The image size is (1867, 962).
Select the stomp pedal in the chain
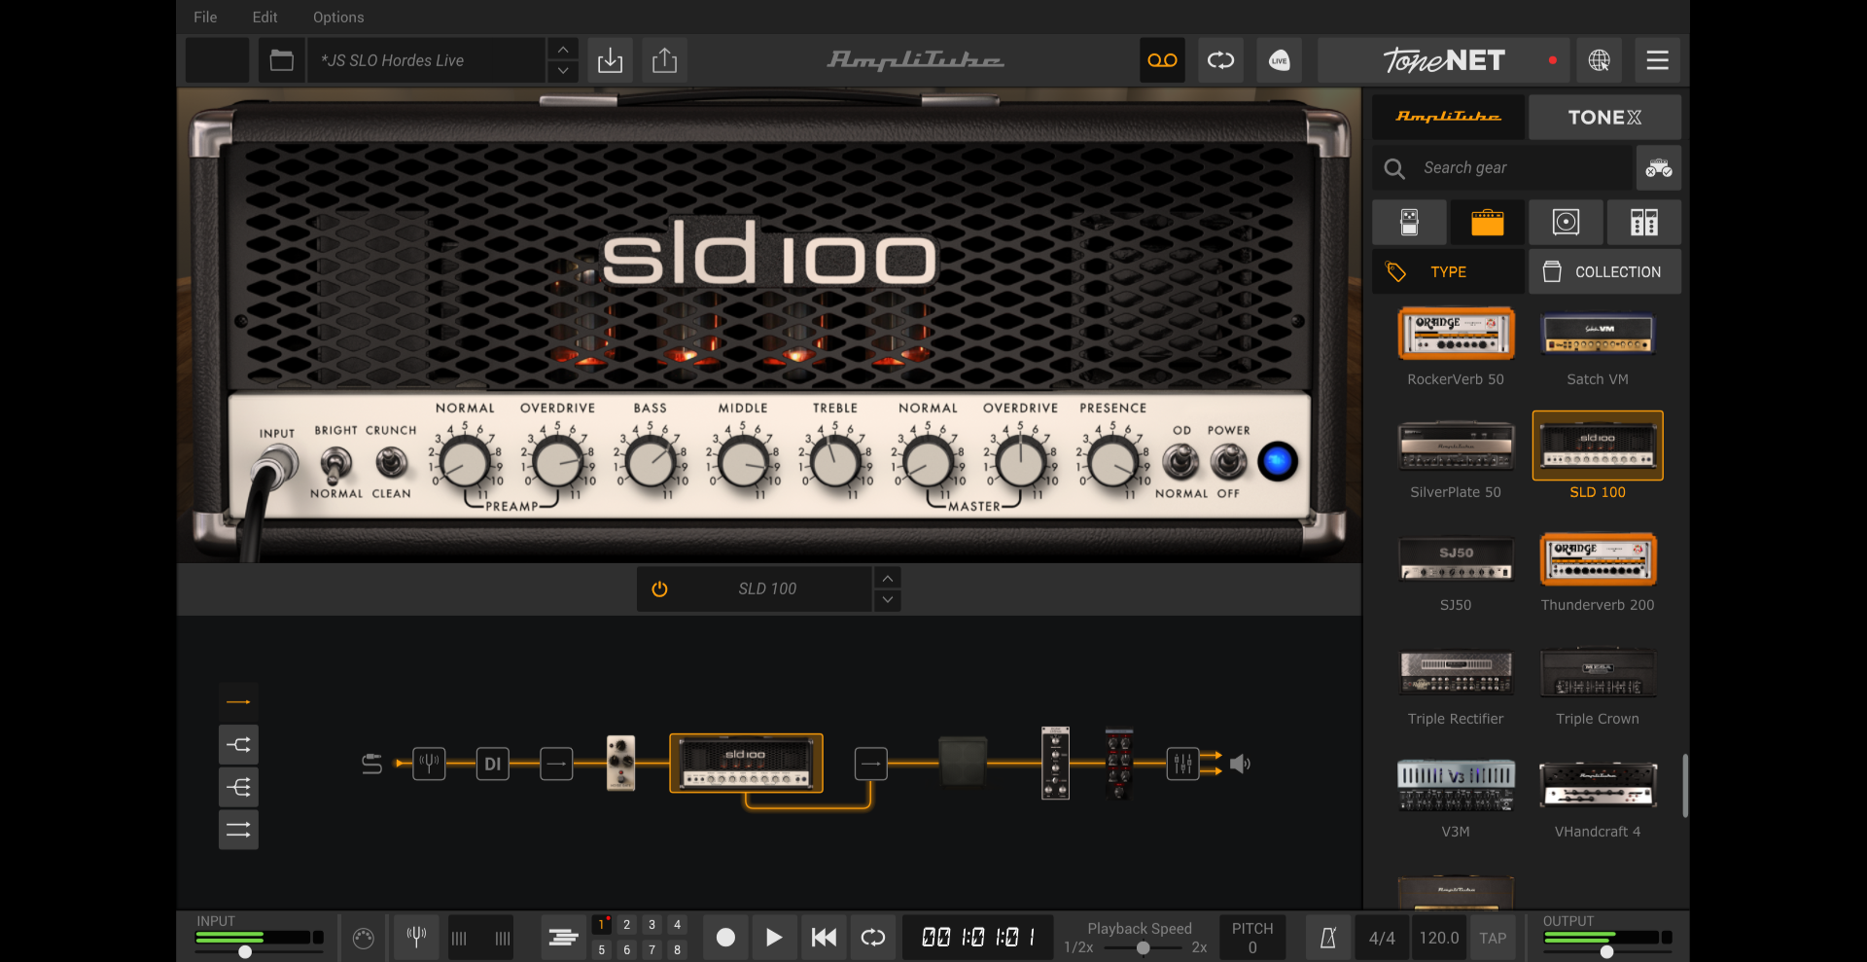620,764
